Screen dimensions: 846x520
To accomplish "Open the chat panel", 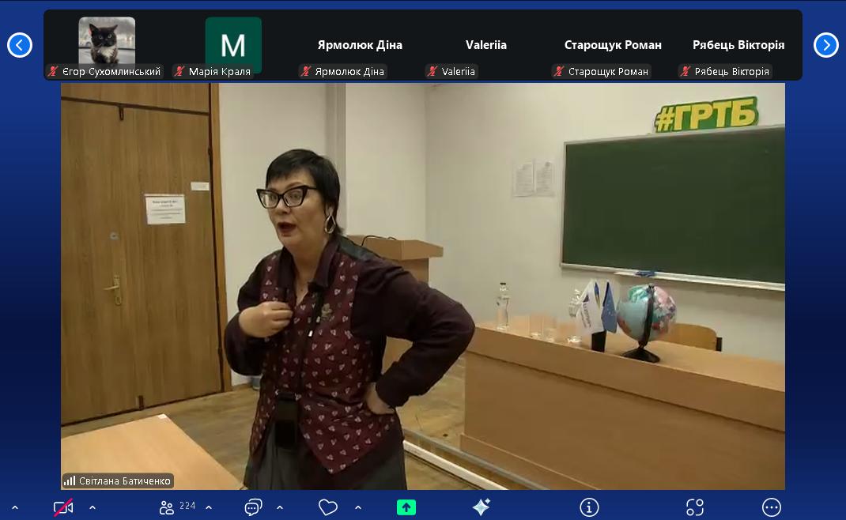I will point(253,507).
